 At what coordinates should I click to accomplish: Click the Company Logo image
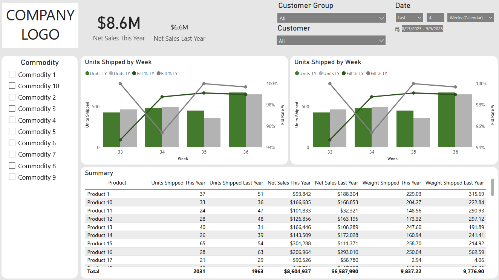click(x=40, y=25)
